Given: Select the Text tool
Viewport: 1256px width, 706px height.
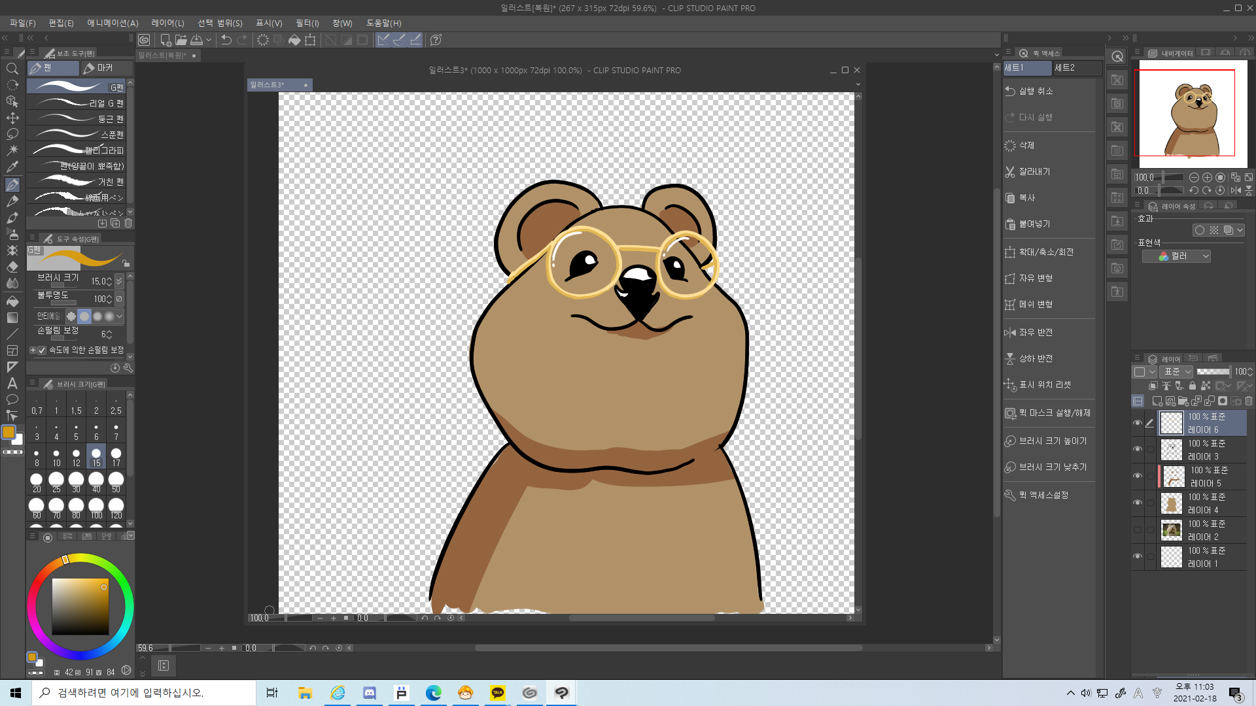Looking at the screenshot, I should pos(12,383).
